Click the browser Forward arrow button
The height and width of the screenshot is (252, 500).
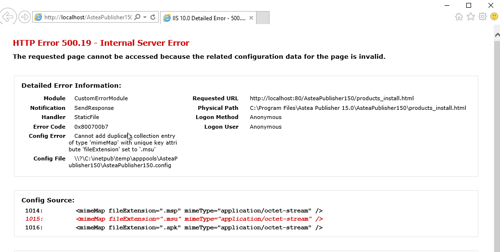24,17
